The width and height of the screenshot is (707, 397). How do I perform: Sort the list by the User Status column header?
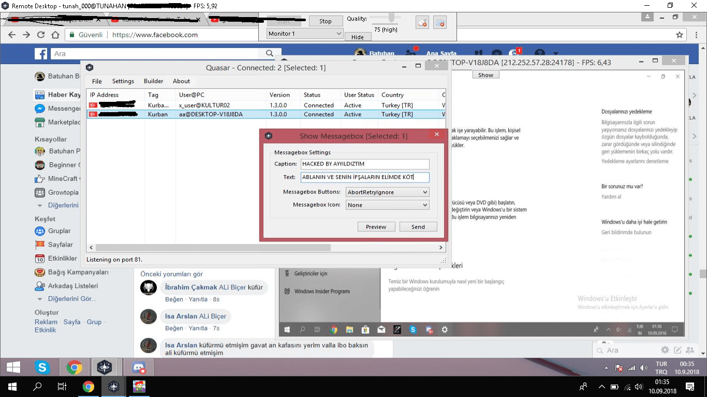click(360, 95)
